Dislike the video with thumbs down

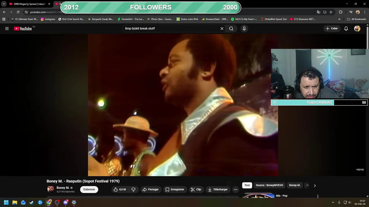(x=133, y=189)
